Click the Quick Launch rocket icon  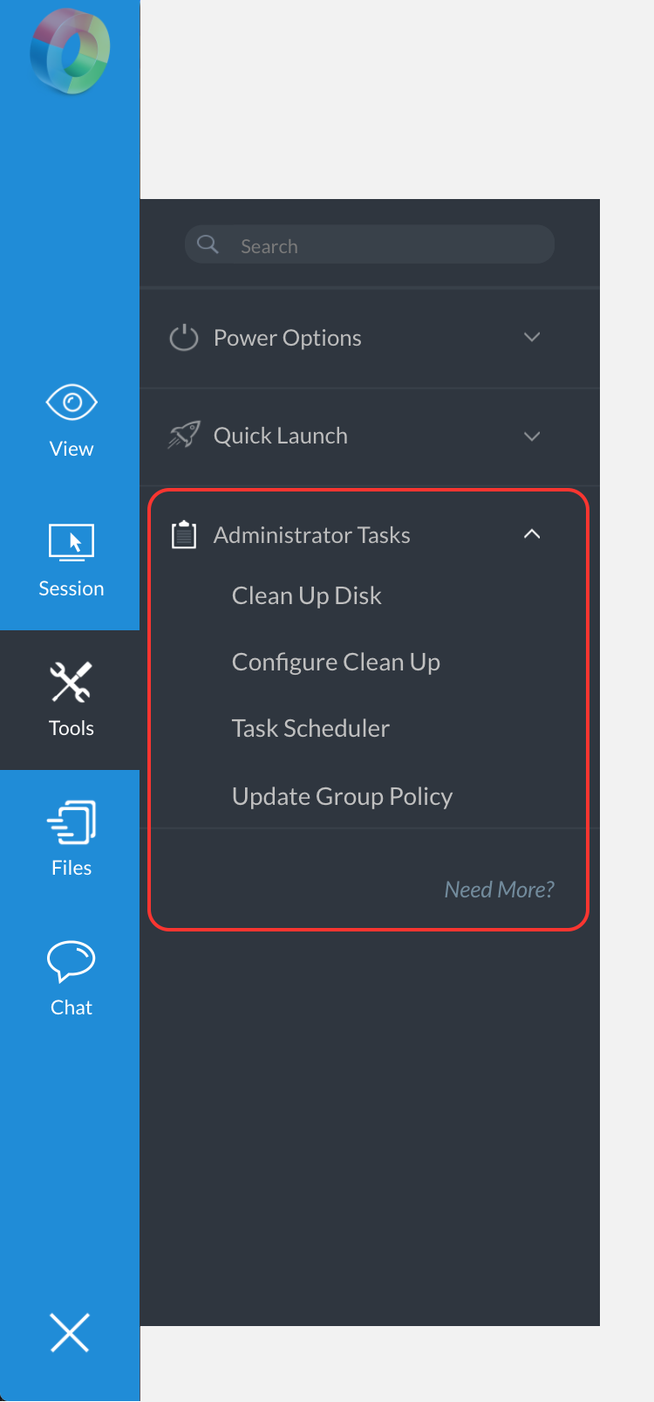pos(184,435)
